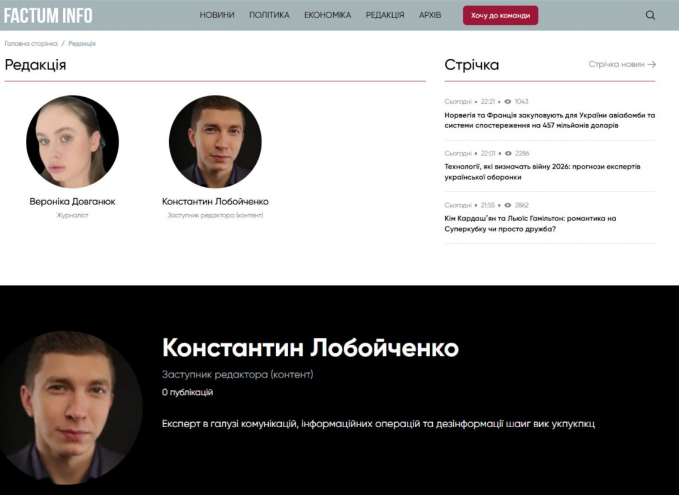679x495 pixels.
Task: Click the FACTUM INFO logo
Action: pyautogui.click(x=48, y=15)
